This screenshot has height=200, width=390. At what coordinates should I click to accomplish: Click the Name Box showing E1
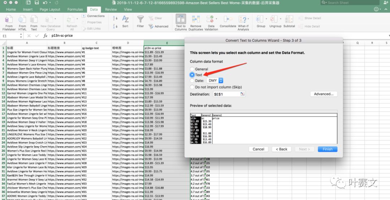tap(10, 36)
